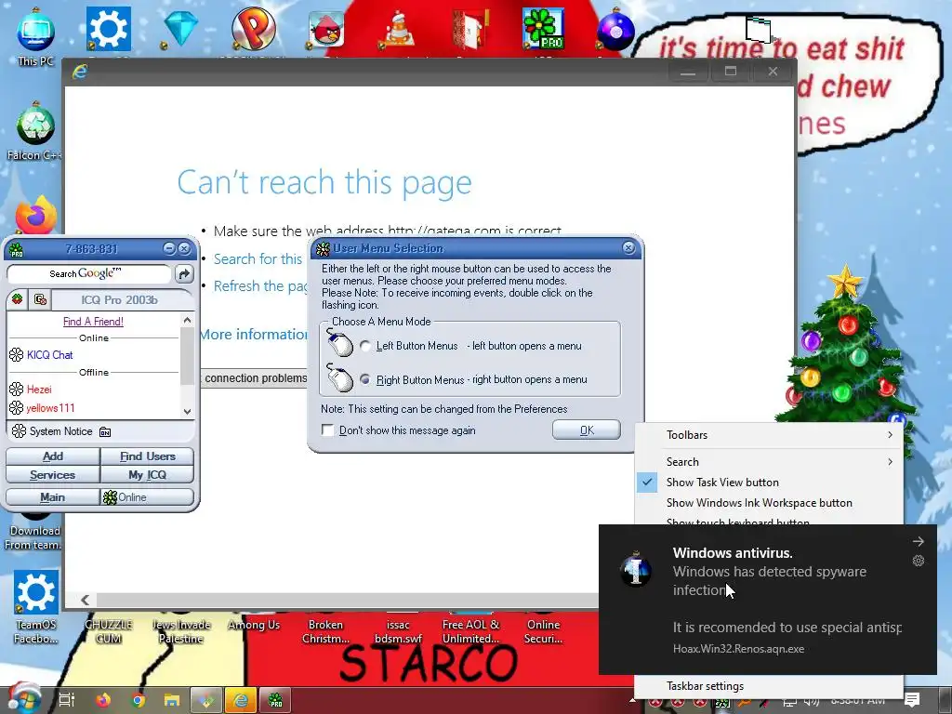Viewport: 952px width, 714px height.
Task: Expand the Toolbars submenu
Action: 769,435
